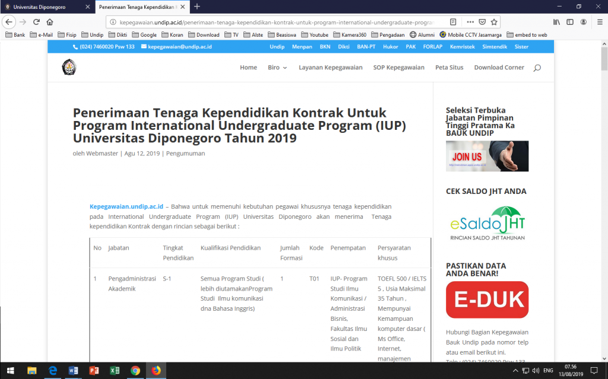608x379 pixels.
Task: Switch to the Universitas Diponegoro tab
Action: click(40, 7)
